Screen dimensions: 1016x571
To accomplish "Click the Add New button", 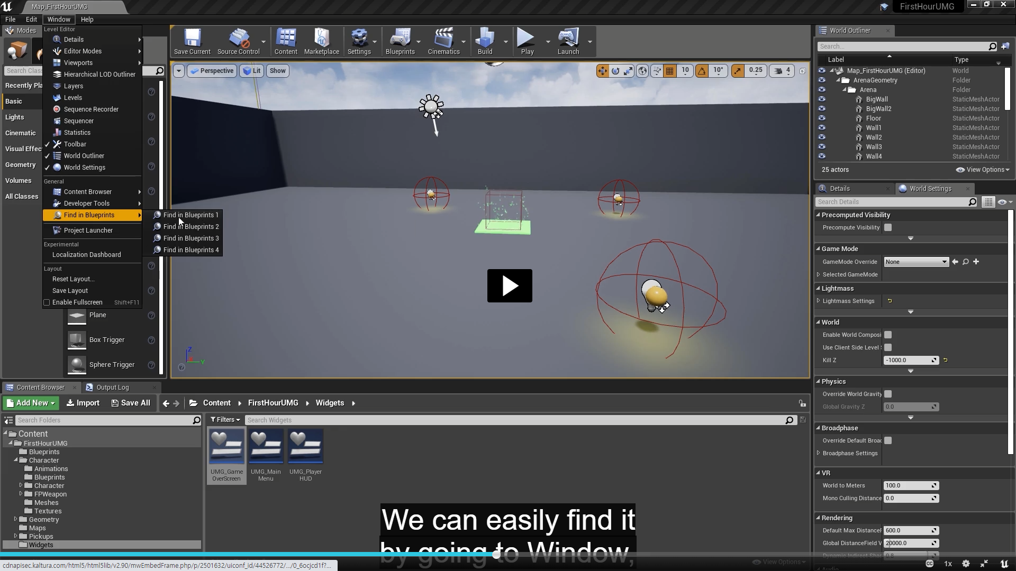I will coord(31,403).
